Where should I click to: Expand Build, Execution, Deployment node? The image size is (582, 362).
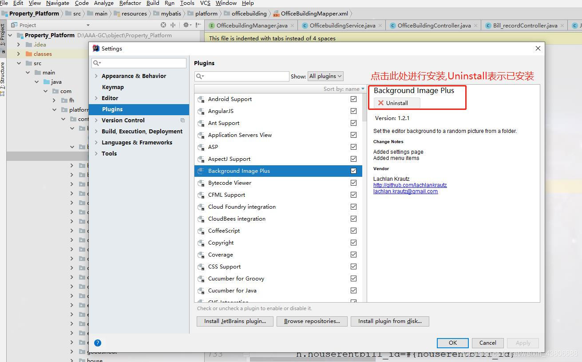96,132
